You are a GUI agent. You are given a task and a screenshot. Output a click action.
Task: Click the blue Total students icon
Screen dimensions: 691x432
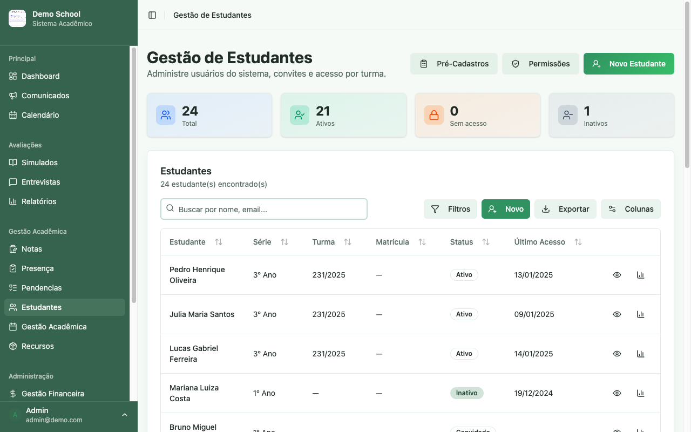[x=166, y=115]
